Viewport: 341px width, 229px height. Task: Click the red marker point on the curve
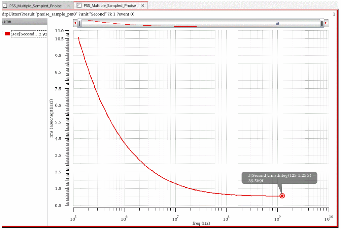click(282, 196)
